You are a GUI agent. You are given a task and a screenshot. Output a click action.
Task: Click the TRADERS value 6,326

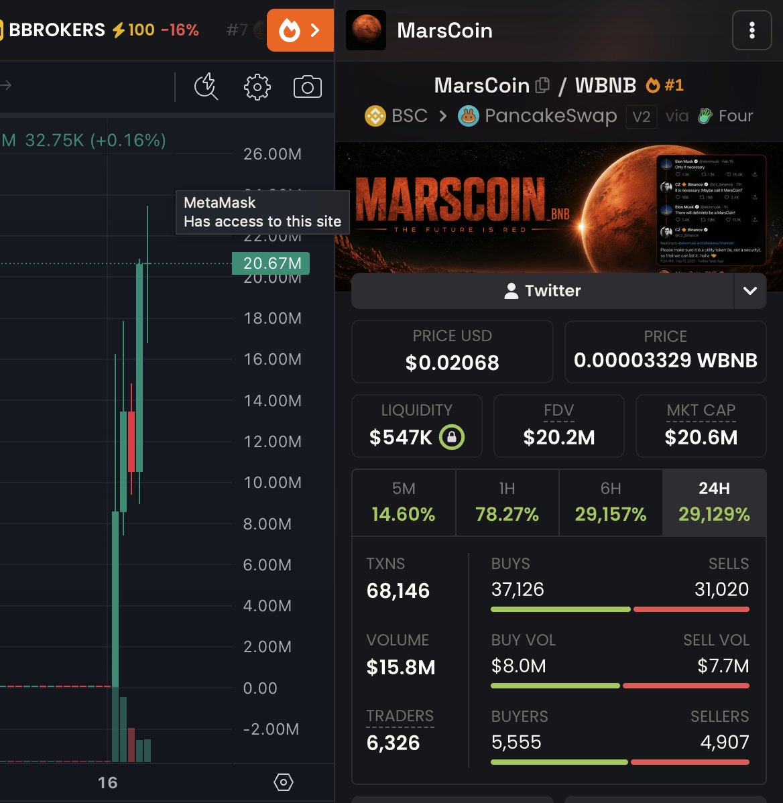393,743
